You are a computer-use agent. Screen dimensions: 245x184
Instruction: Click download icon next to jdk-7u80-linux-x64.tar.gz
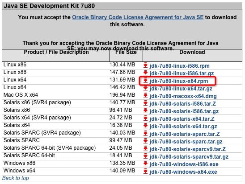(145, 88)
